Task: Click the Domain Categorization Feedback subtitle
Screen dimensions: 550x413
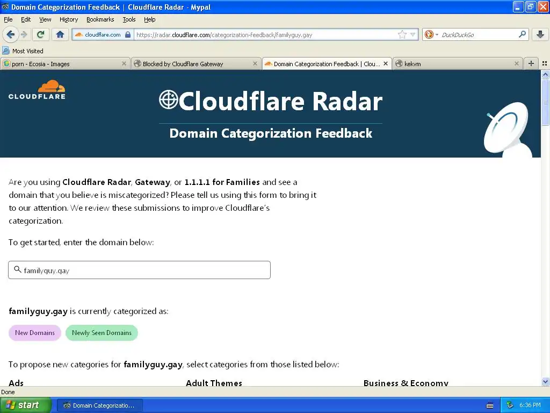Action: (271, 133)
